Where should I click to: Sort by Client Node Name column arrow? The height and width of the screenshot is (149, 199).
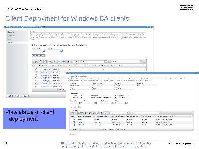point(93,116)
